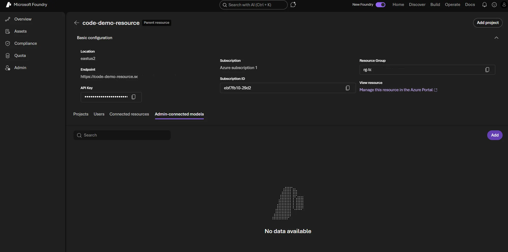Switch to the Projects tab
508x252 pixels.
tap(81, 114)
